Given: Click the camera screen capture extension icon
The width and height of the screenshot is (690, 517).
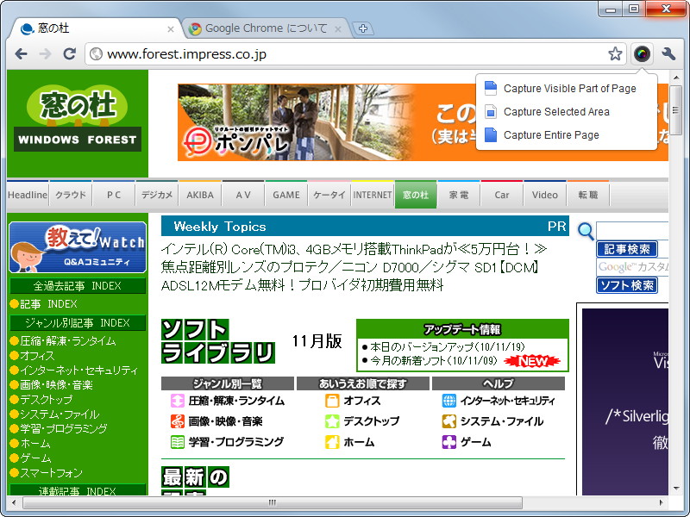Looking at the screenshot, I should click(x=642, y=54).
